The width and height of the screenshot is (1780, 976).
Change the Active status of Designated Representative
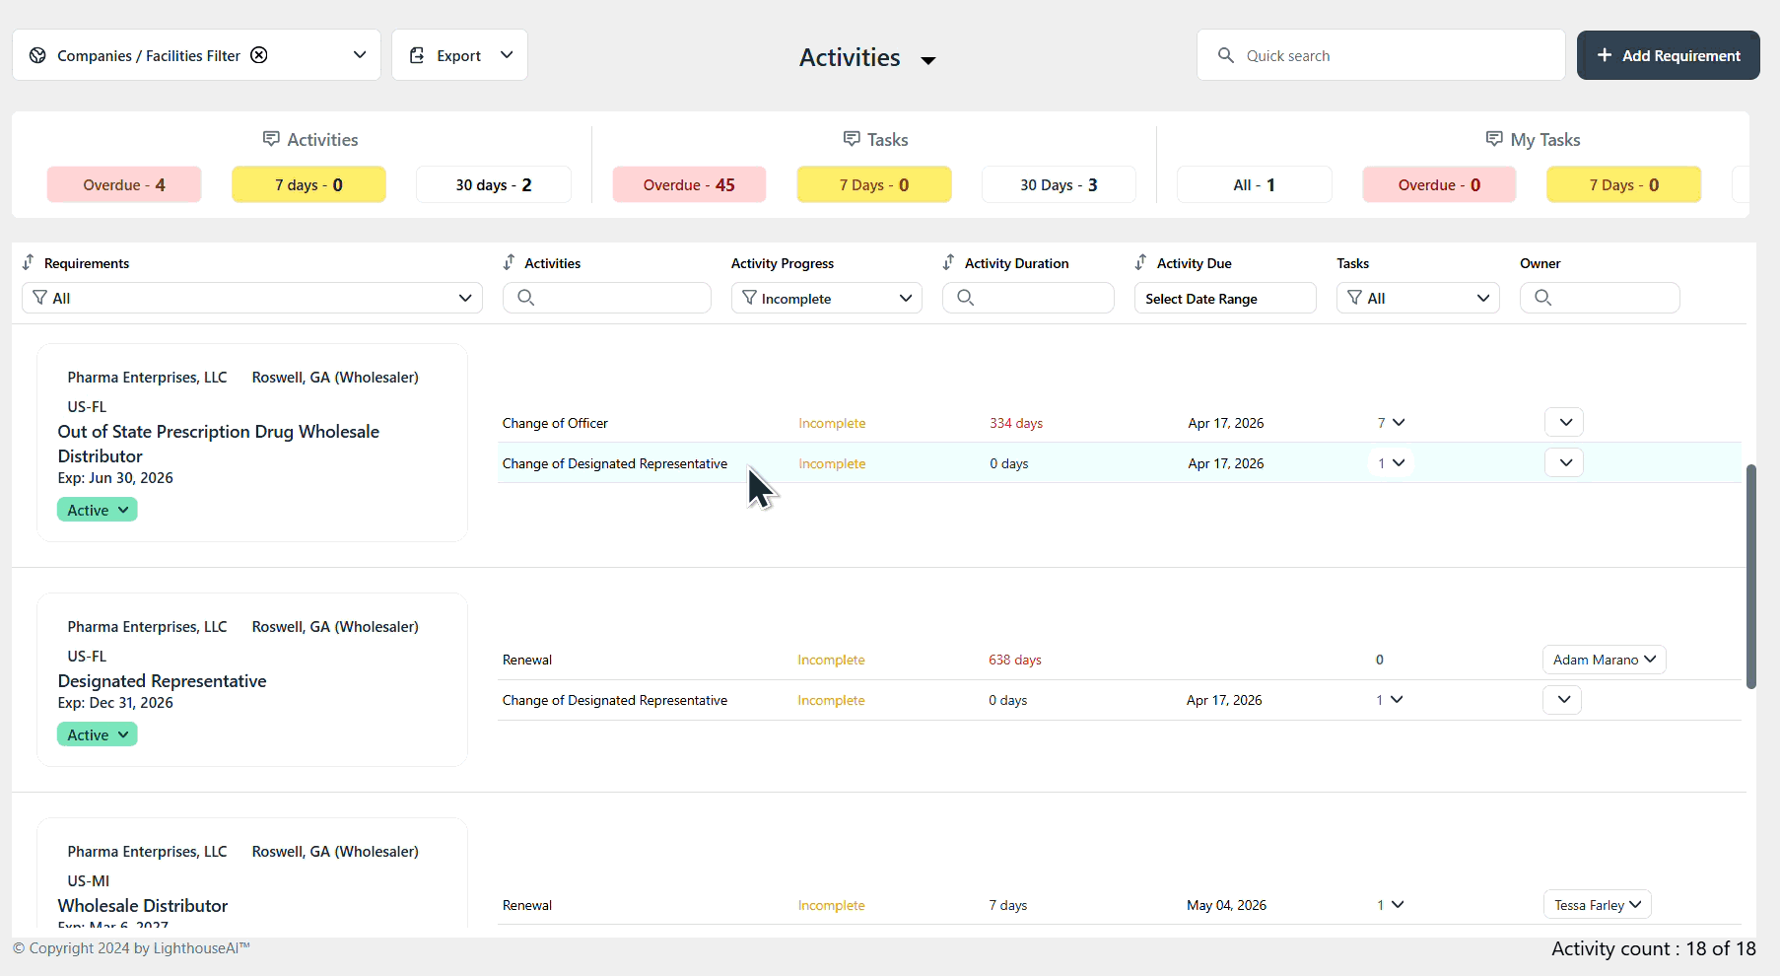point(97,733)
